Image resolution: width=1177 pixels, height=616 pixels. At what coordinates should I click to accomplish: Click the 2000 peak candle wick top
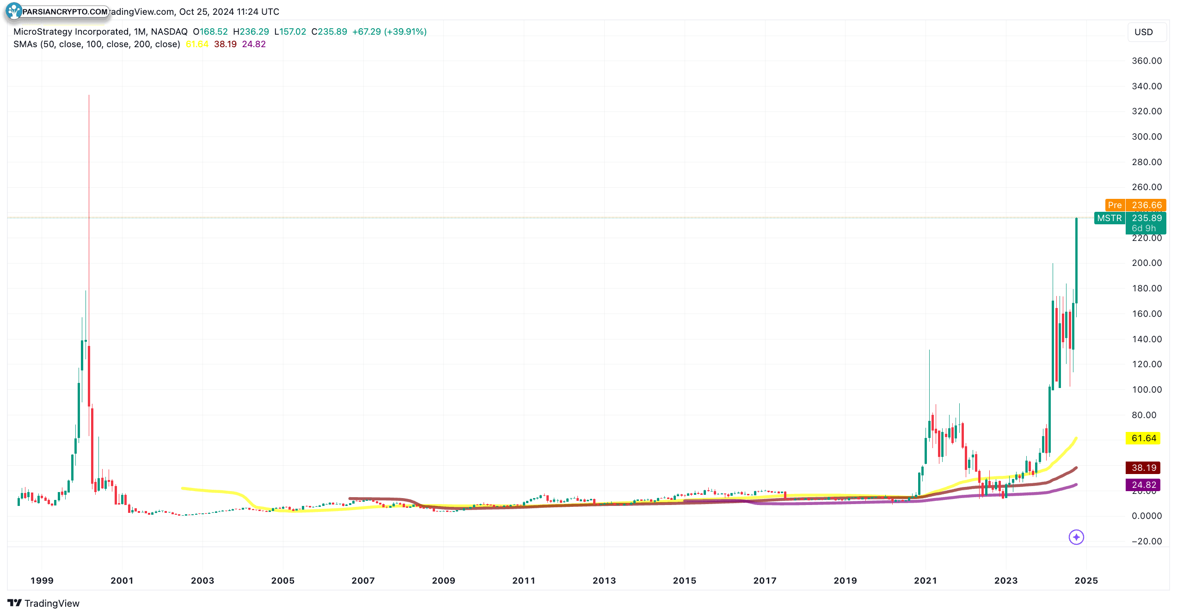coord(89,96)
